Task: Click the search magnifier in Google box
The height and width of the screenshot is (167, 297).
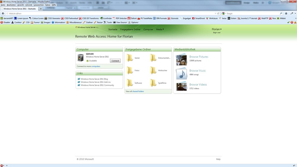Action: 281,13
